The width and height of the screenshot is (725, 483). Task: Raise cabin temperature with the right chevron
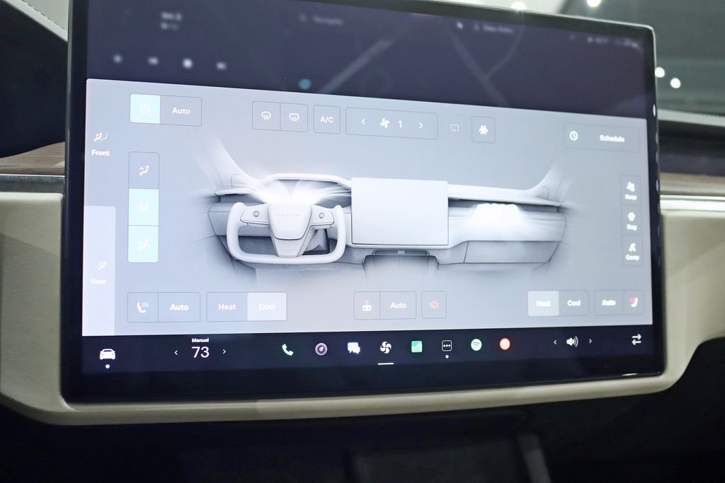(x=224, y=351)
